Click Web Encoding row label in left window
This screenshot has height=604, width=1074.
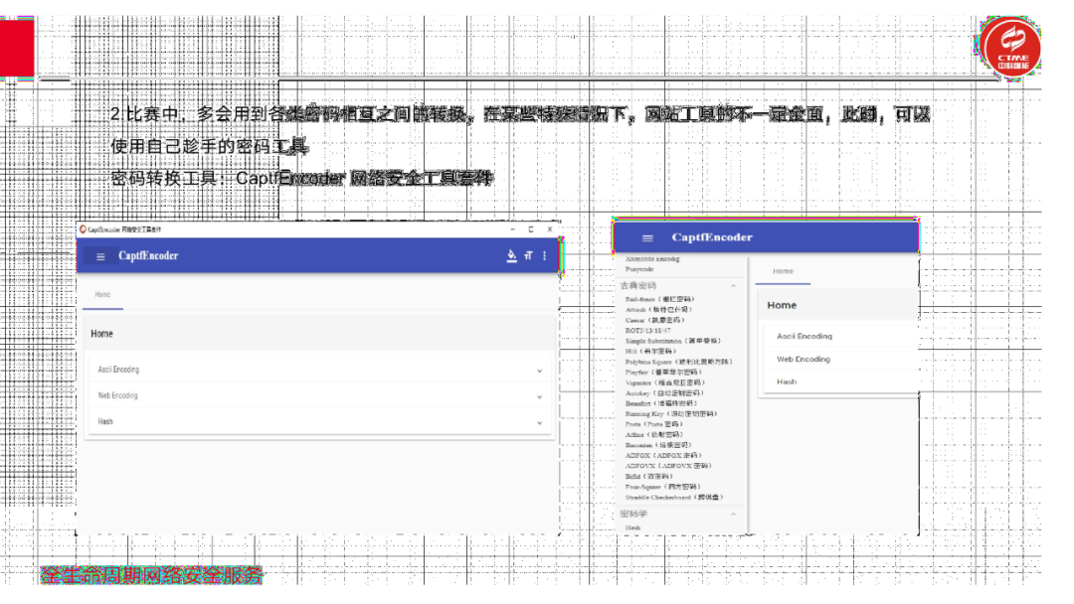pyautogui.click(x=117, y=395)
